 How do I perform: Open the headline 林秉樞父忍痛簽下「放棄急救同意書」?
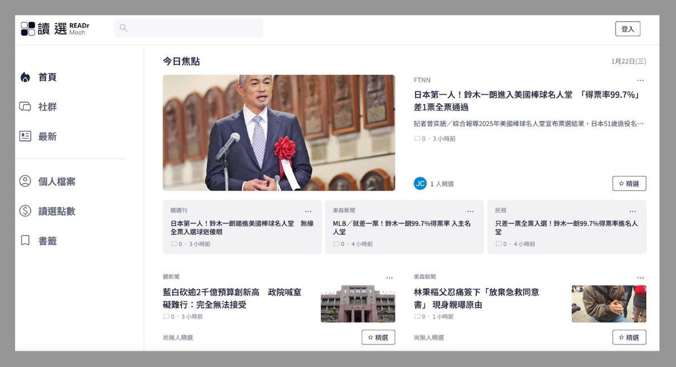[476, 298]
